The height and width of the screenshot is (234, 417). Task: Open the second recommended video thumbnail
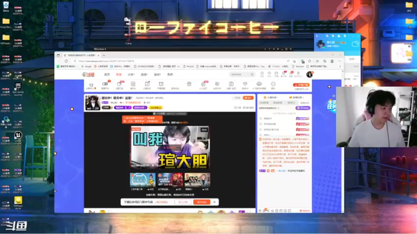pos(170,180)
